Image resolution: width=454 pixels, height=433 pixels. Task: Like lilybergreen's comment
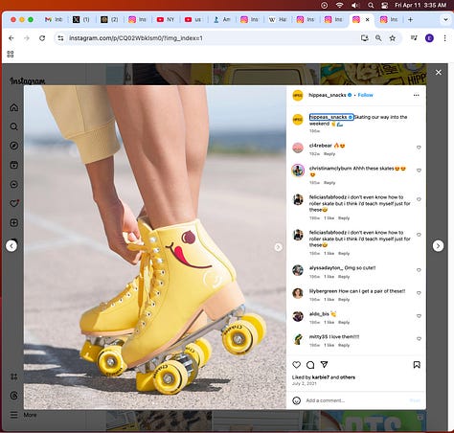pos(419,293)
